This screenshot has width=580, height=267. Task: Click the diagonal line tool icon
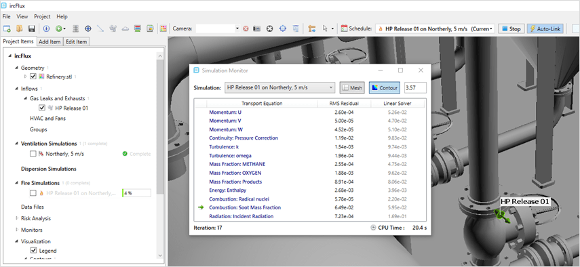100,28
